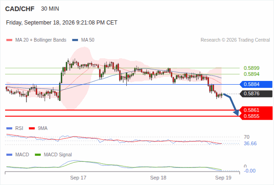Screen dimensions: 274x185
Task: Click the MACD legend label
Action: 22,155
